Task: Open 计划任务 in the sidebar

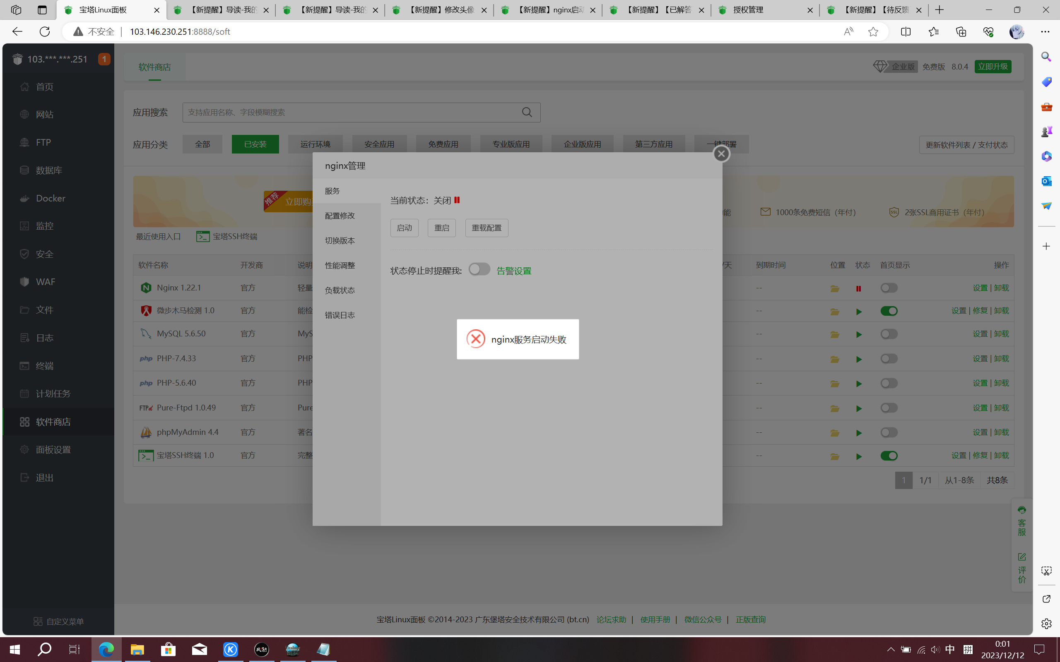Action: tap(58, 393)
